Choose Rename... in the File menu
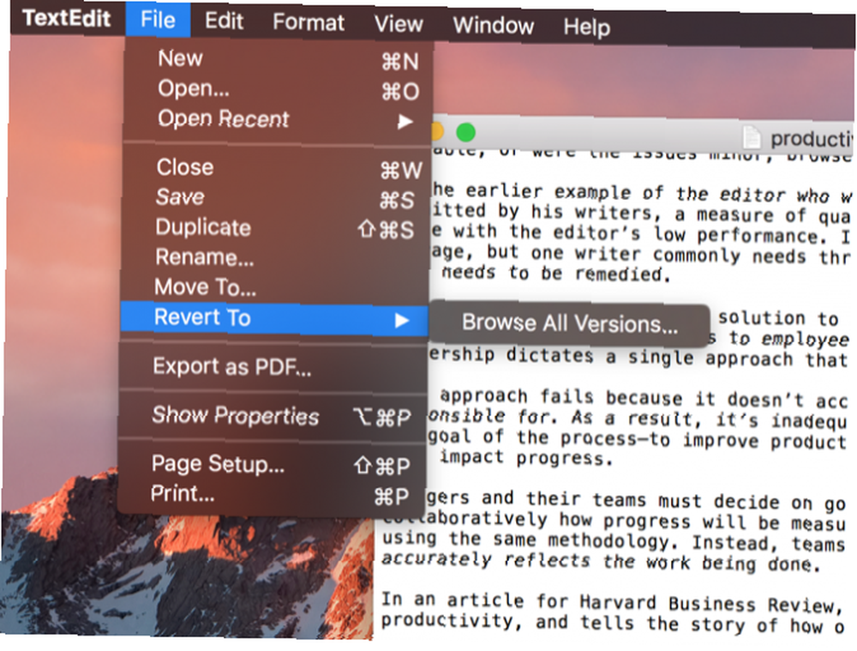Viewport: 857px width, 651px height. click(x=275, y=257)
